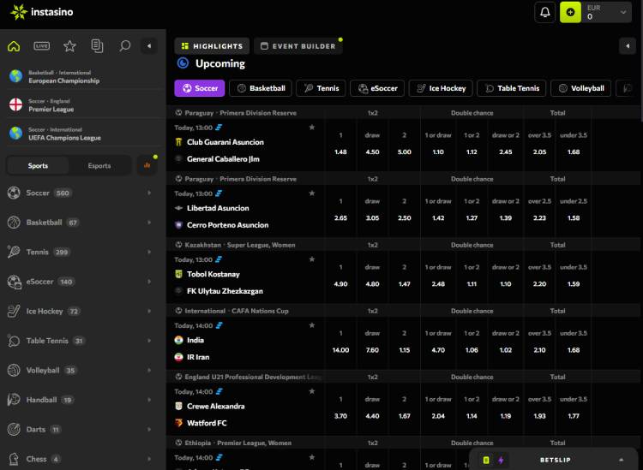643x470 pixels.
Task: Open the Live events icon in sidebar
Action: (x=41, y=46)
